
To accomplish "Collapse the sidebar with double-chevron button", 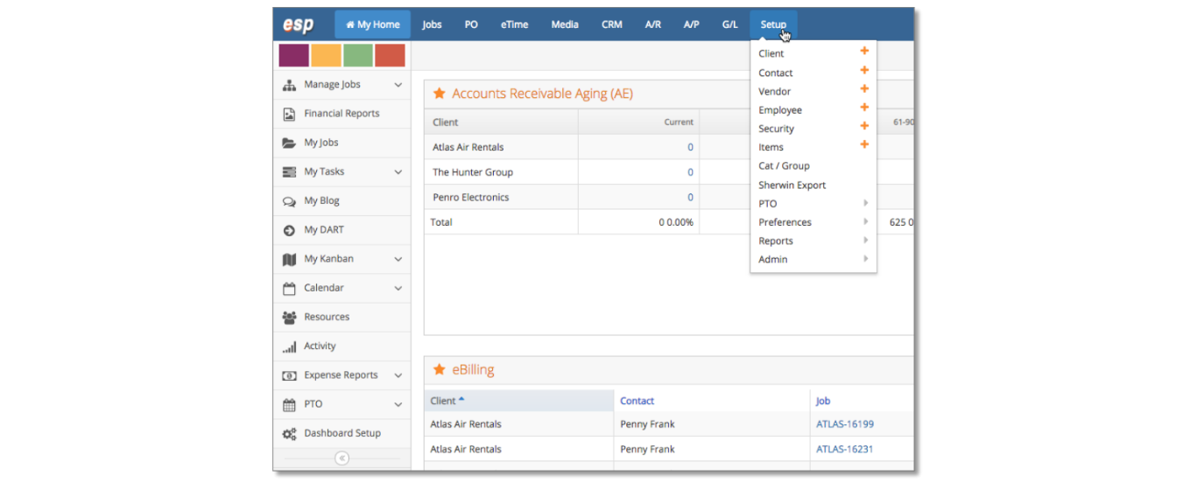I will (x=341, y=458).
